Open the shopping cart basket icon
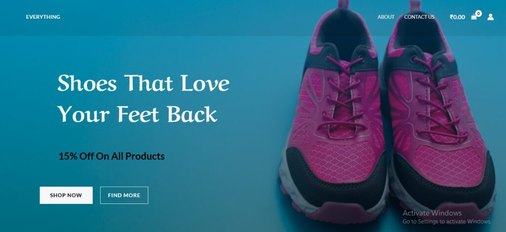 coord(474,17)
